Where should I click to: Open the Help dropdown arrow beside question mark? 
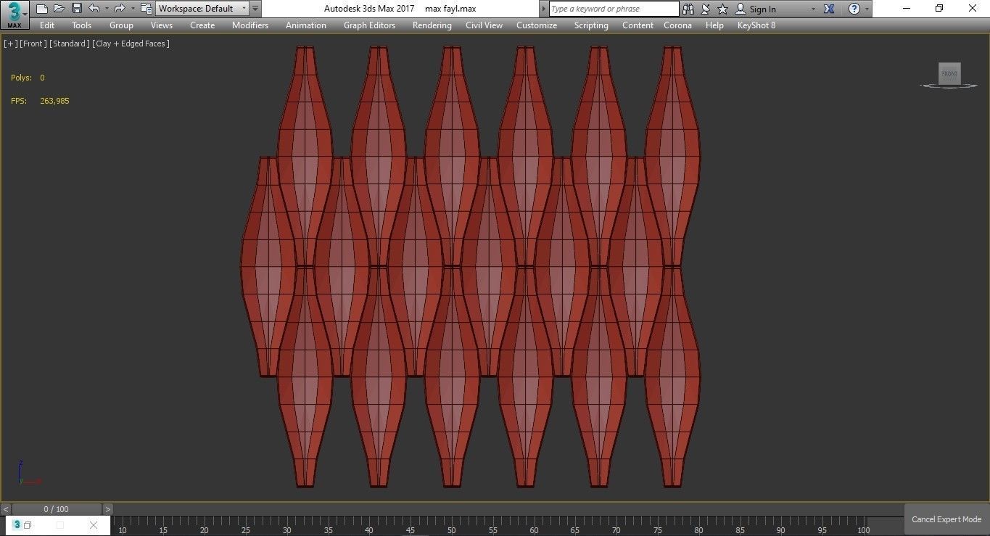tap(867, 9)
